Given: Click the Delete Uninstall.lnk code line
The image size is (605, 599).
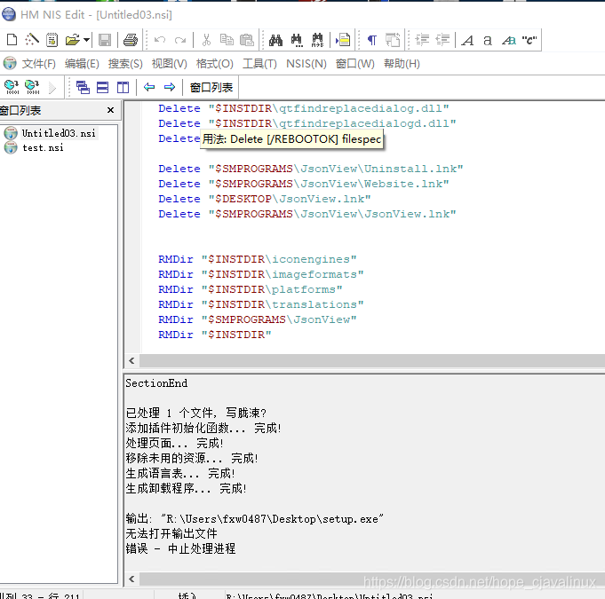Looking at the screenshot, I should (310, 169).
